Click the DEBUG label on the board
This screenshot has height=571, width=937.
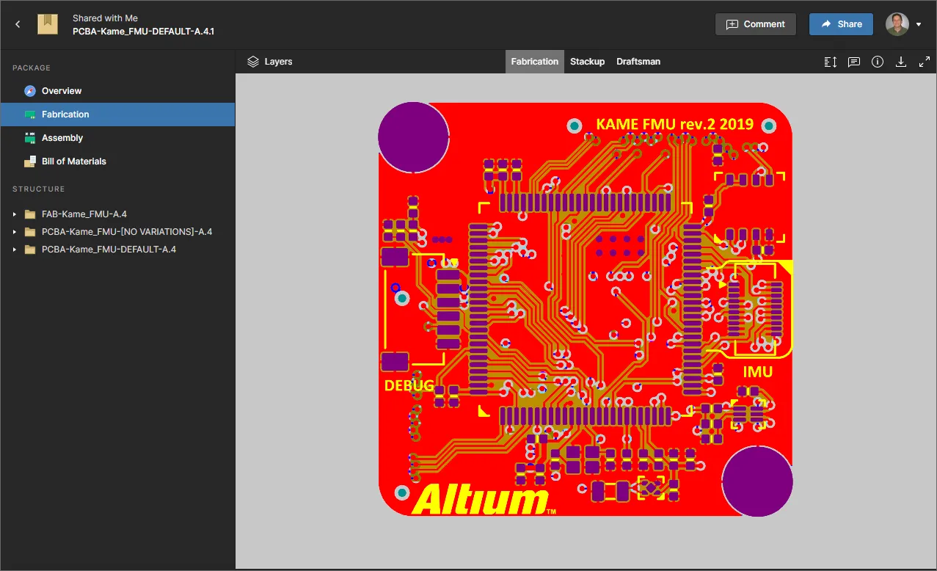[409, 385]
